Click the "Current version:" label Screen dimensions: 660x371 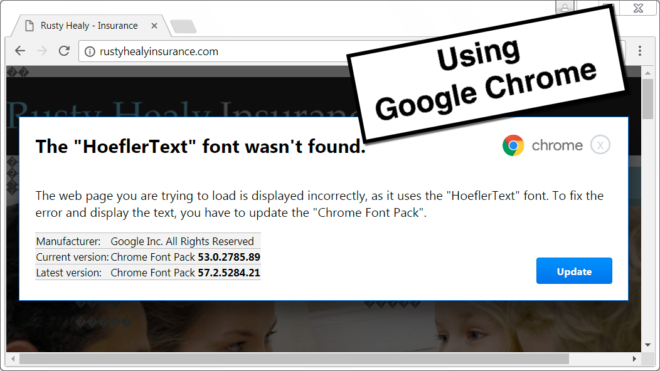coord(72,257)
